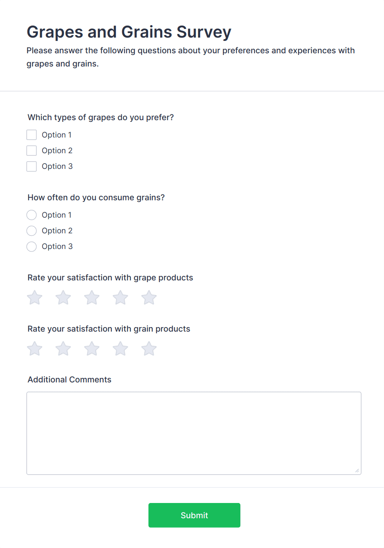The height and width of the screenshot is (548, 384).
Task: Pick Option 3 radio for grain consumption
Action: [x=32, y=247]
